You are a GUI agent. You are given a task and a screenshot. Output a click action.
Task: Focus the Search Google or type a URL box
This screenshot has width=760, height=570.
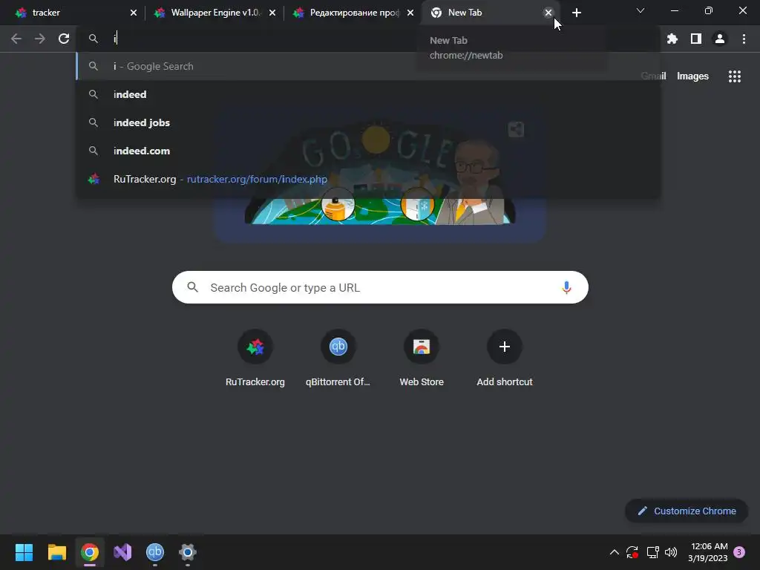[380, 287]
